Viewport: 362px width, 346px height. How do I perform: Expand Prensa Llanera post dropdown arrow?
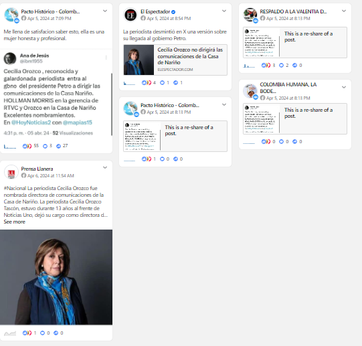(x=105, y=167)
